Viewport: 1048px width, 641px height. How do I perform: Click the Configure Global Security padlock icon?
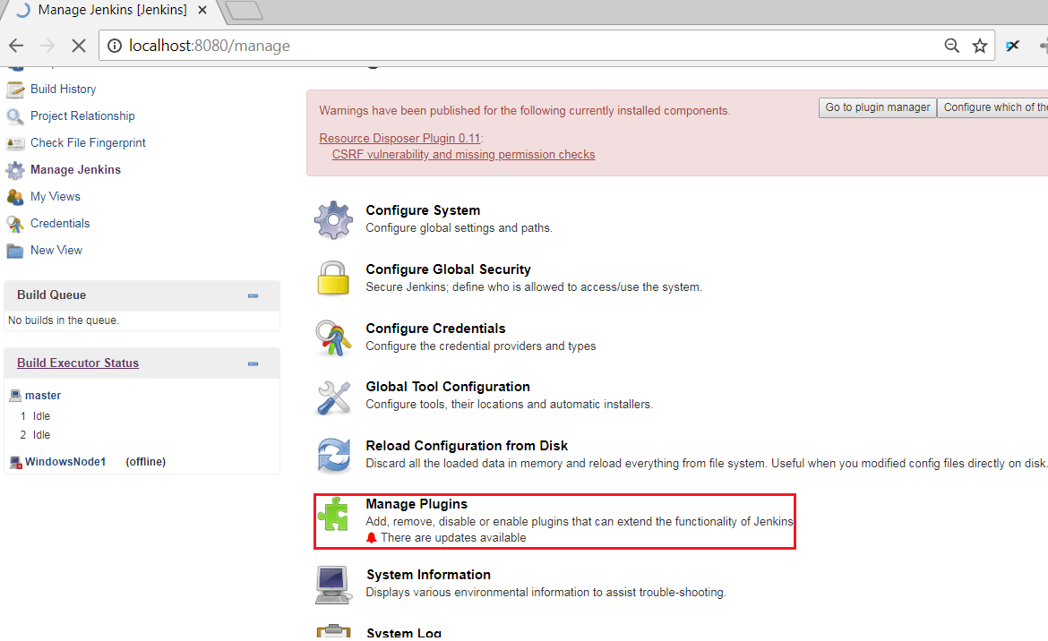tap(333, 278)
